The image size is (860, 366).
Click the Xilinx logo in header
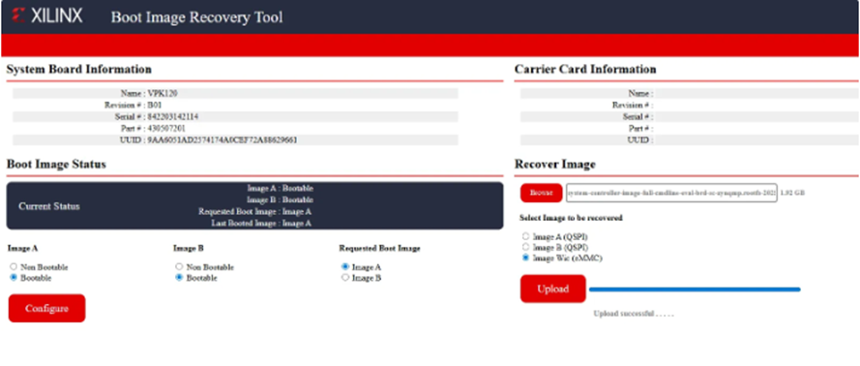pyautogui.click(x=46, y=15)
